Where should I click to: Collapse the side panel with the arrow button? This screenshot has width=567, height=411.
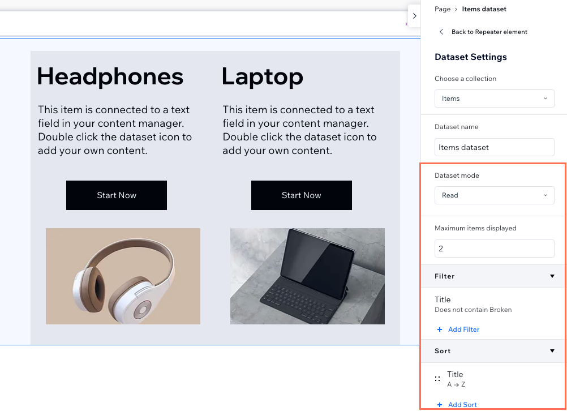tap(414, 16)
